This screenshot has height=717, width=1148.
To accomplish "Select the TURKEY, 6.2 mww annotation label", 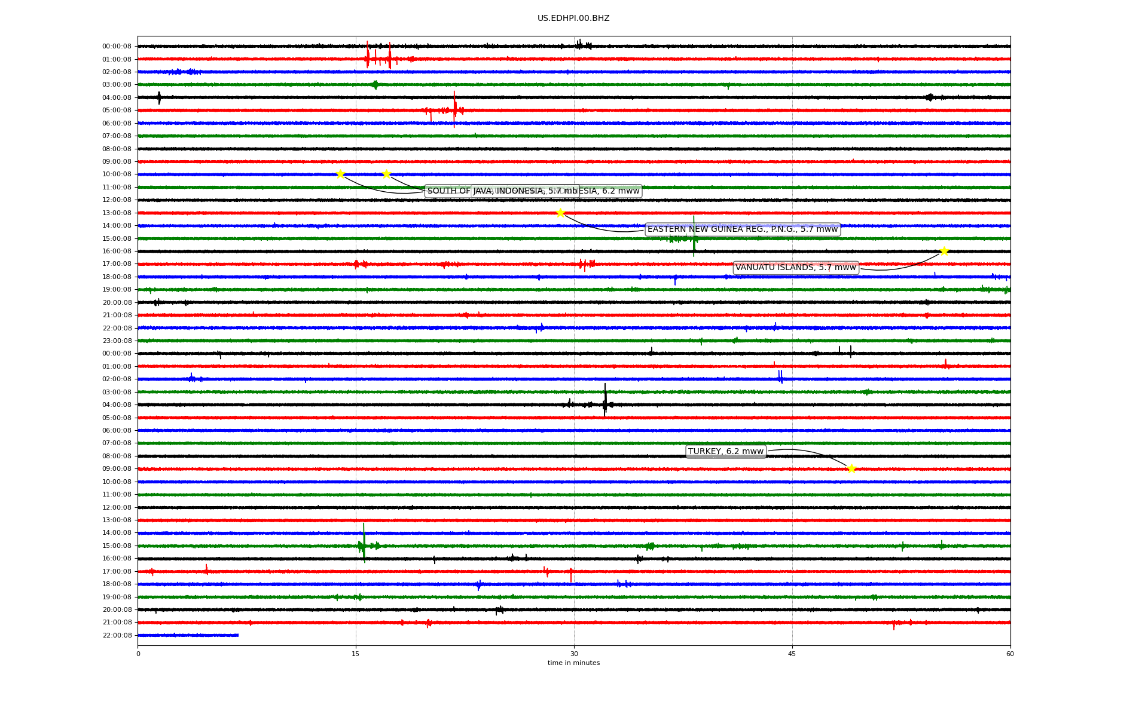I will pos(726,452).
